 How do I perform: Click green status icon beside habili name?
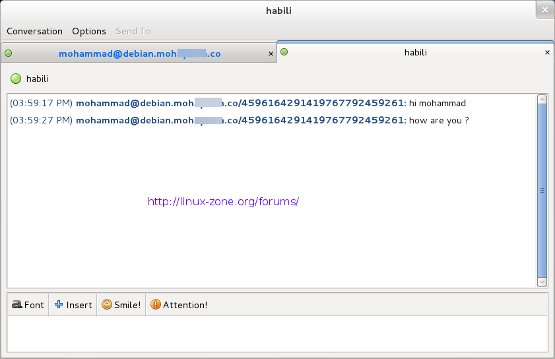click(x=16, y=79)
